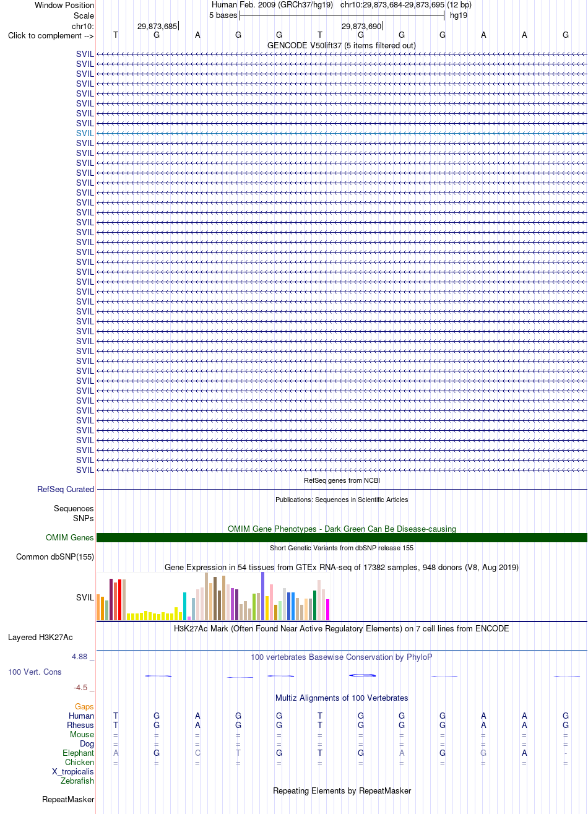
Task: Open '100 vertebrates Basewise Conservation by PhyloP' title
Action: (x=342, y=657)
